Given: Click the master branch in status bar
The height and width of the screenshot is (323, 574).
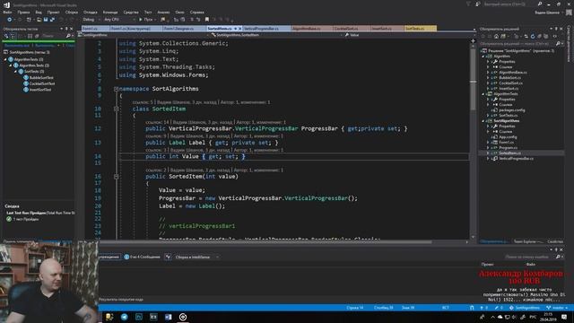Looking at the screenshot, I should [x=557, y=308].
